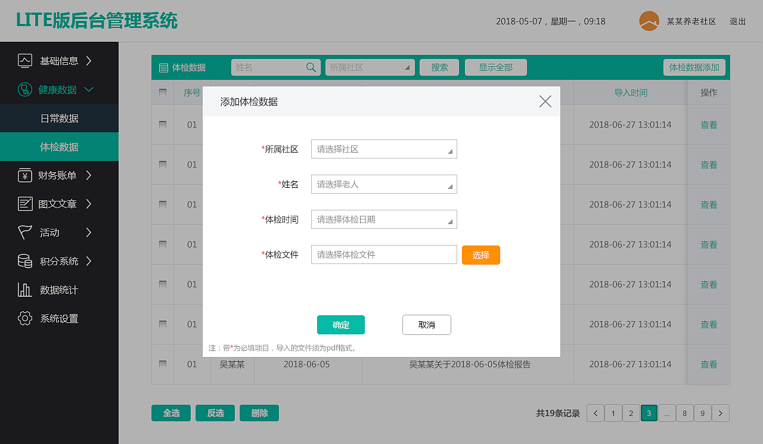763x444 pixels.
Task: Open the 请选择社区 dropdown
Action: tap(383, 149)
